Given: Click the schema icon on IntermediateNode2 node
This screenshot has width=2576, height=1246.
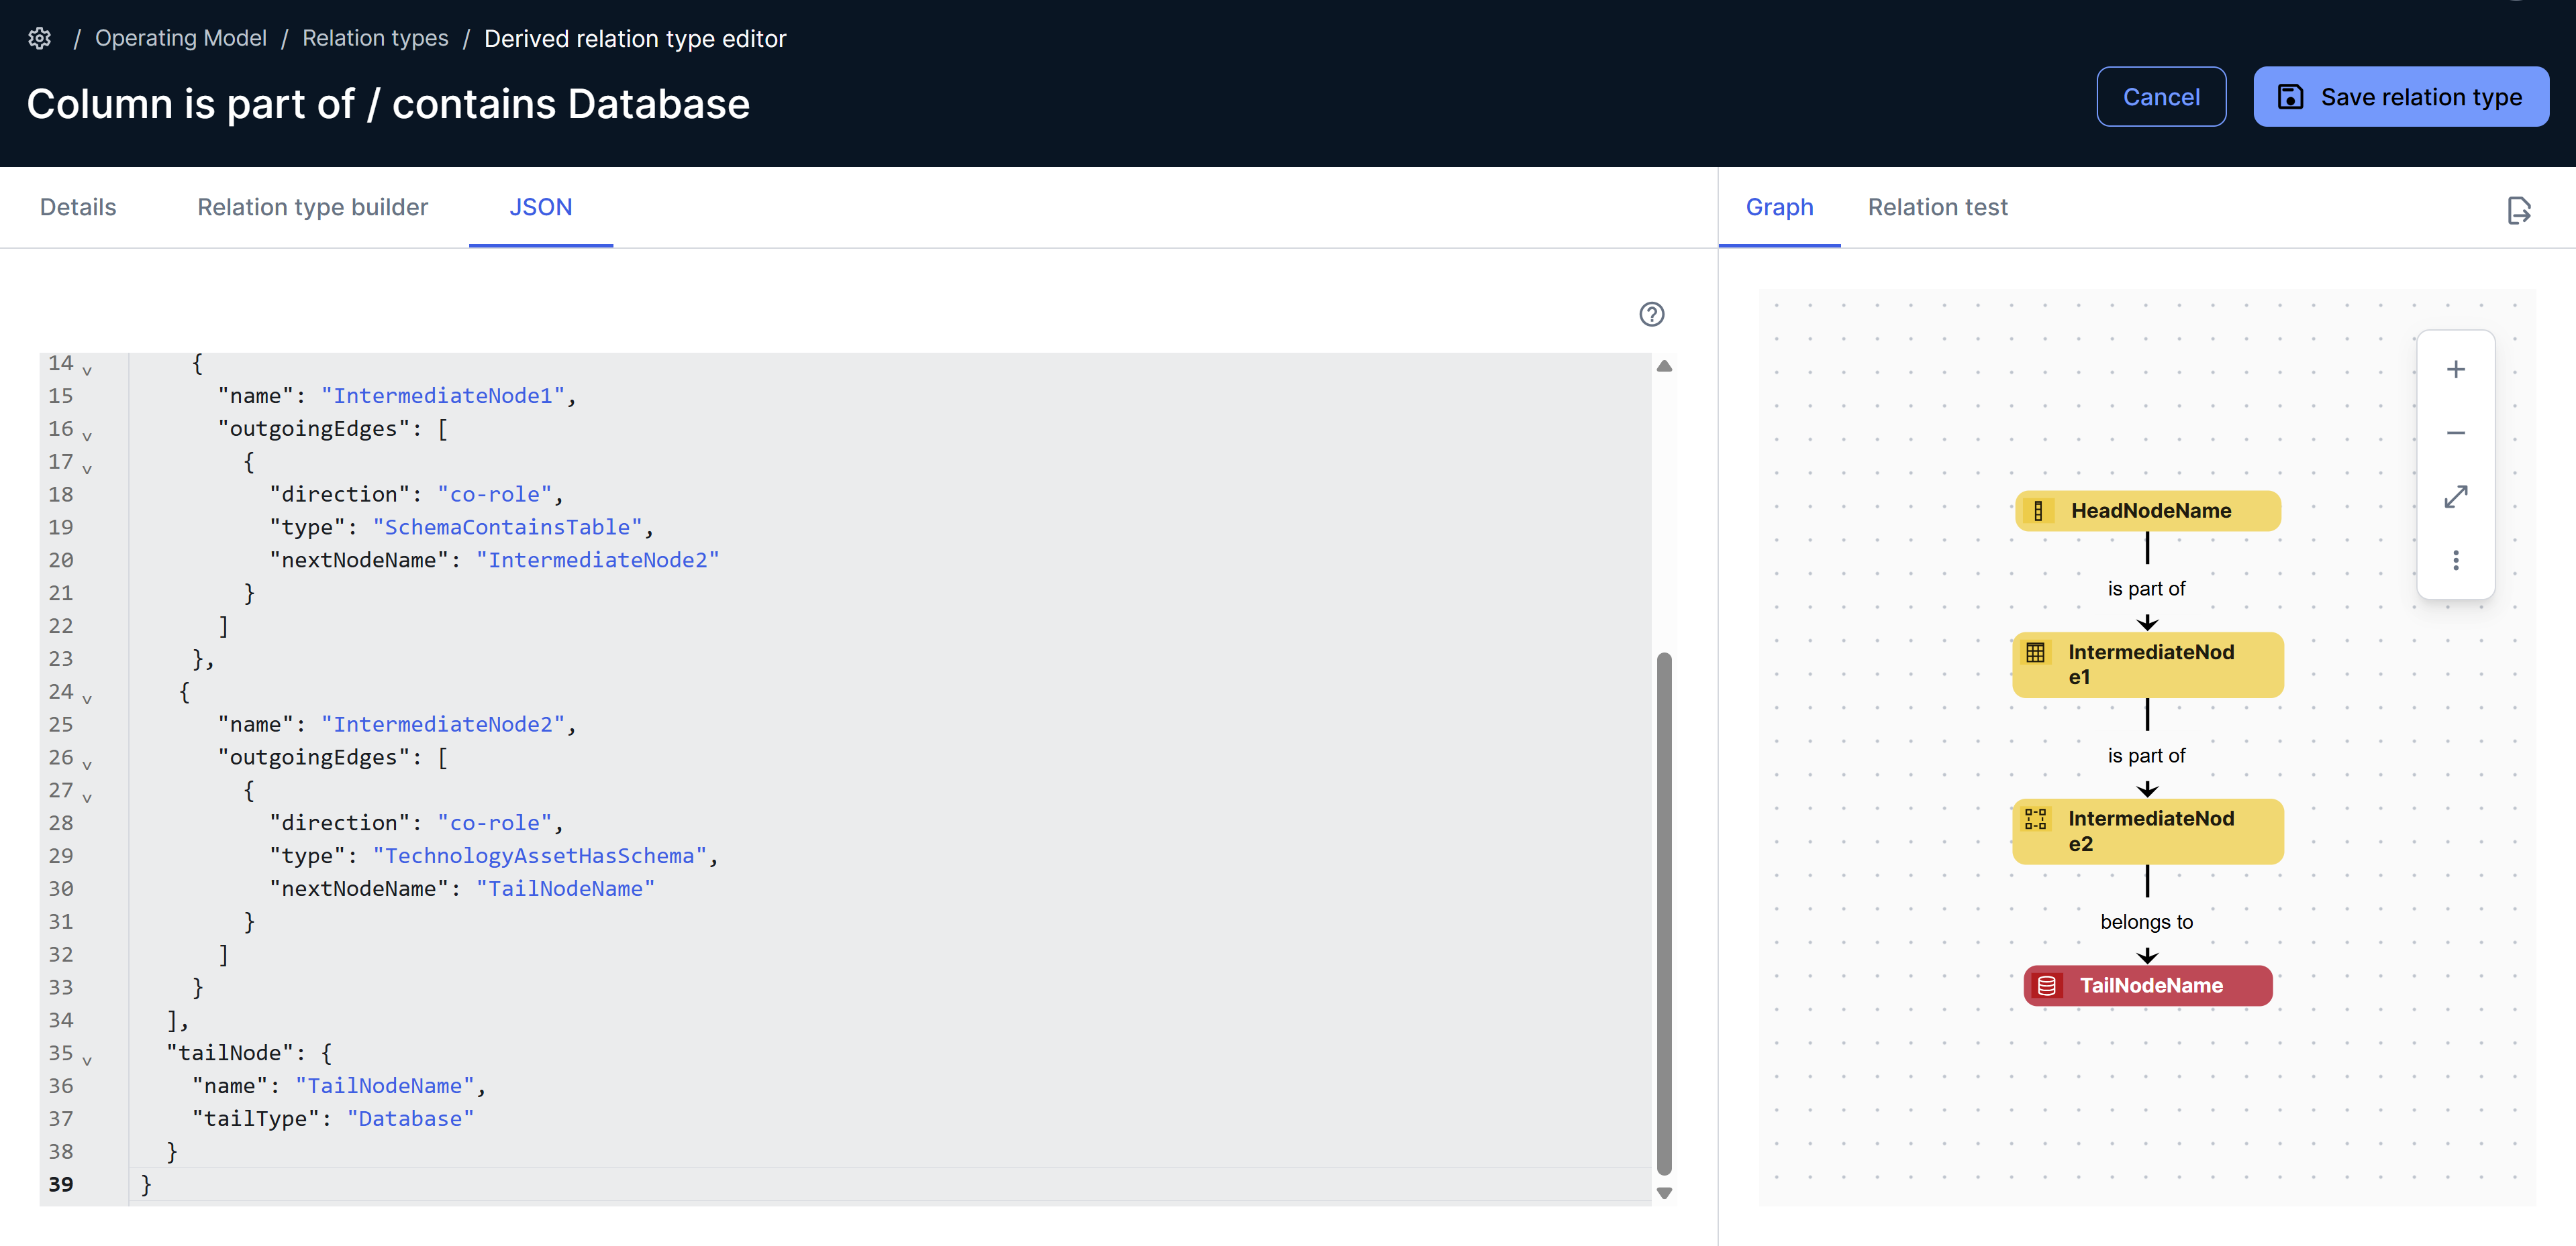Looking at the screenshot, I should pyautogui.click(x=2035, y=819).
